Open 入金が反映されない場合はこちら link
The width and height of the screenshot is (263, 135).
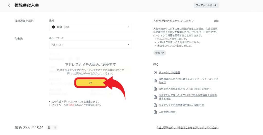coord(187,128)
